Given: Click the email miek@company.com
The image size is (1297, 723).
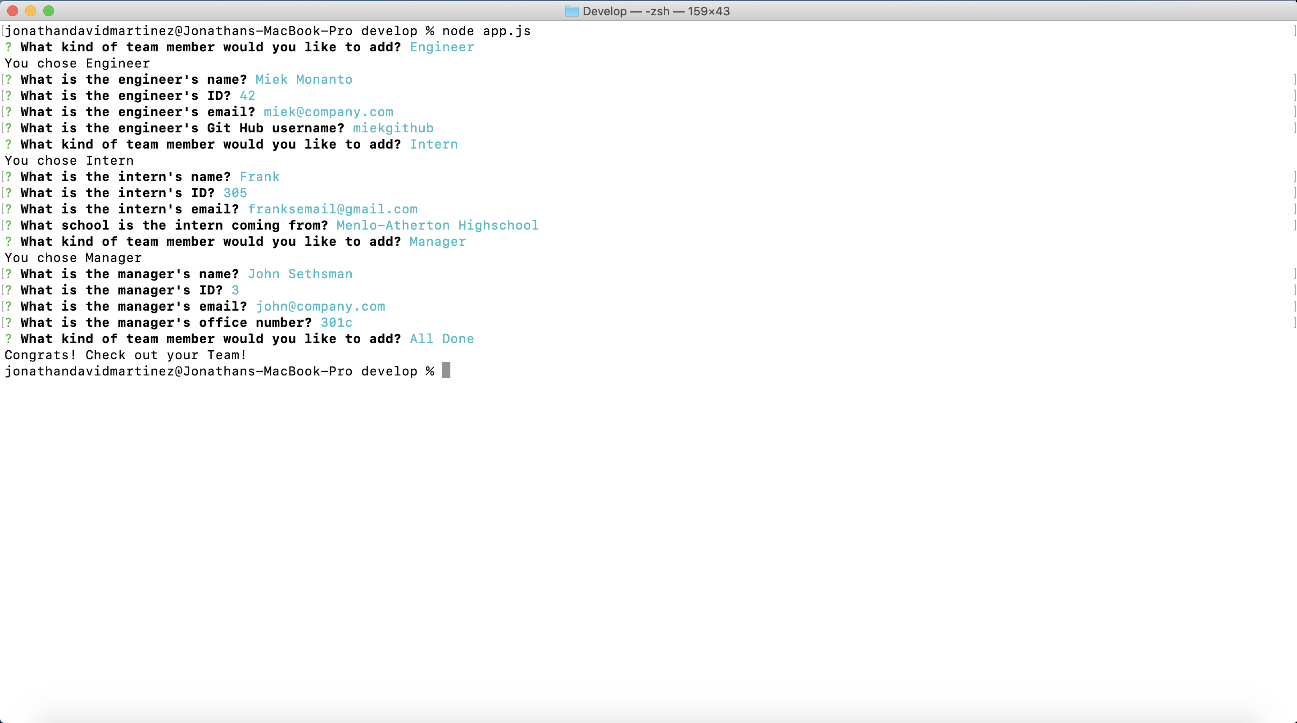Looking at the screenshot, I should (x=328, y=112).
